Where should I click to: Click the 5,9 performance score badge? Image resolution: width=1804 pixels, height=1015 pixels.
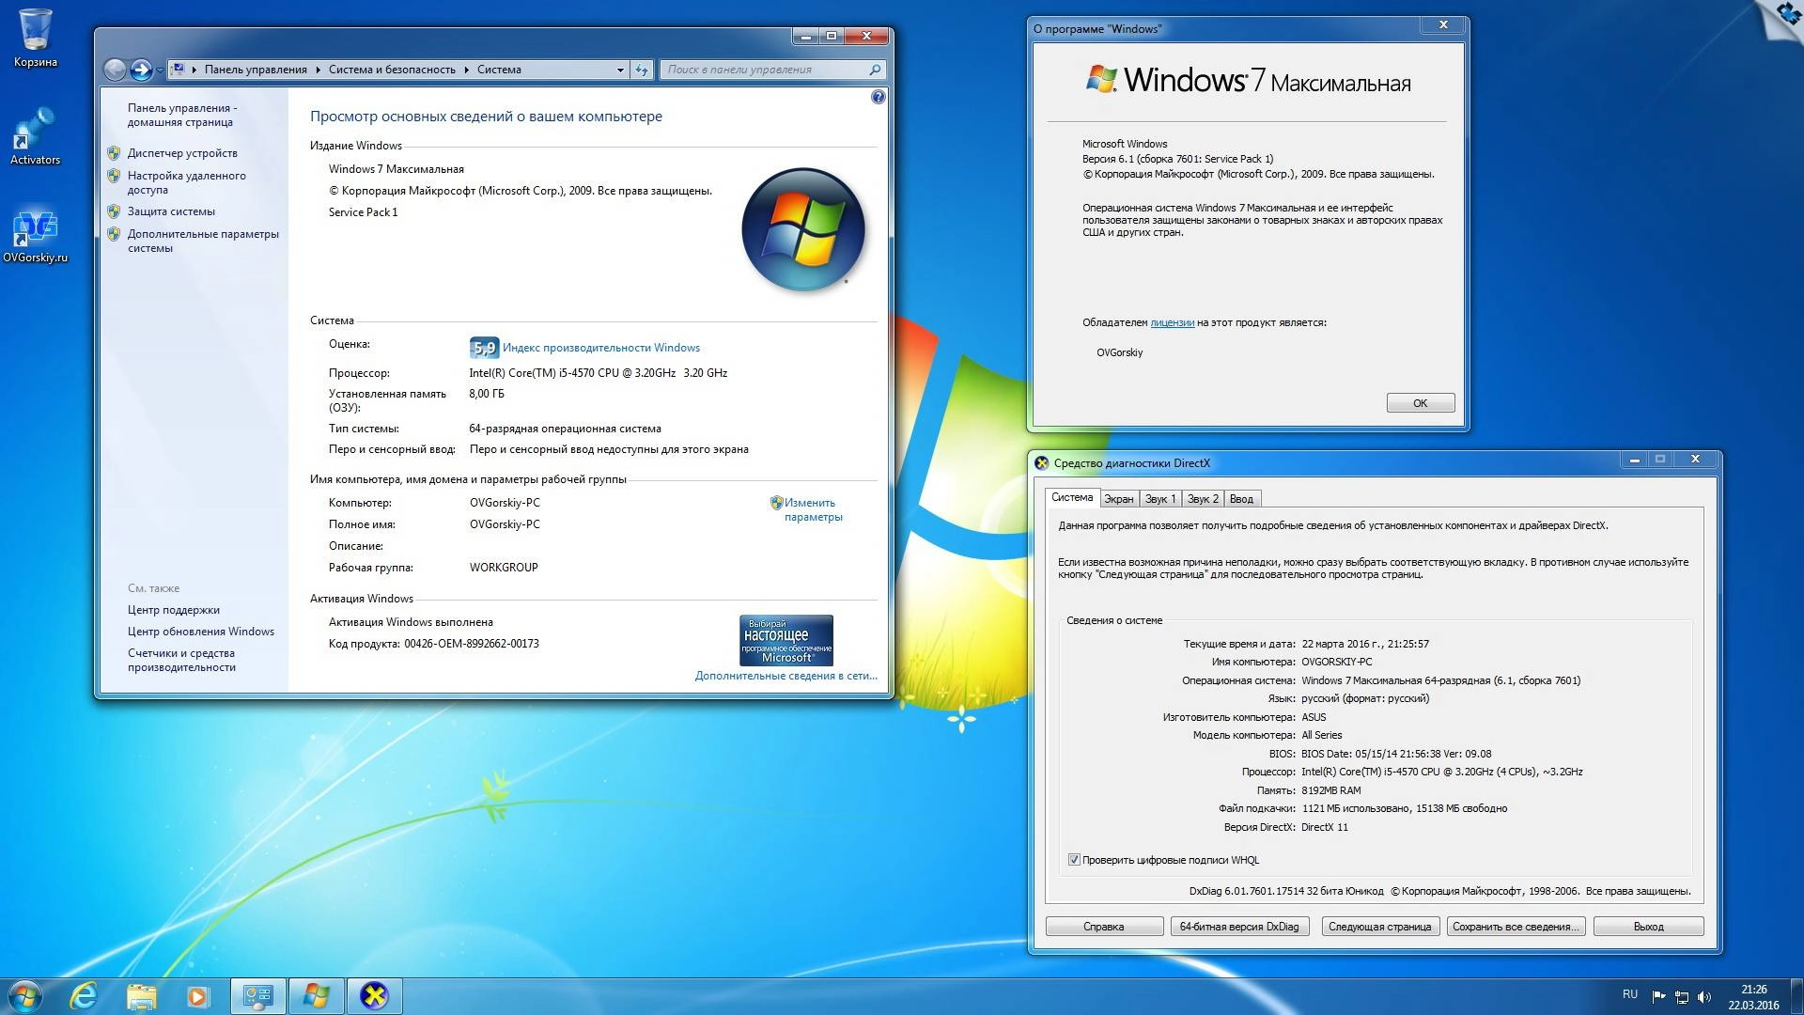coord(483,348)
